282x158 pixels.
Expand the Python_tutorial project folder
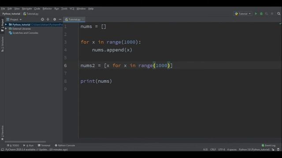pos(6,25)
